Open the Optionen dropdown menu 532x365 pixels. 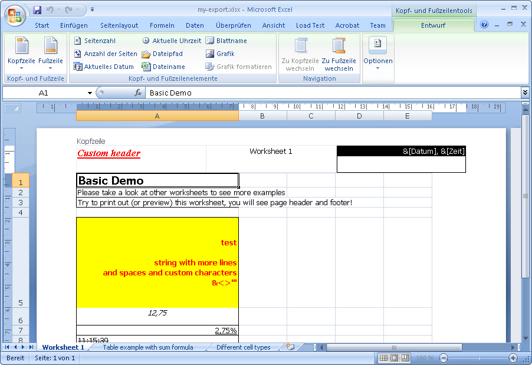coord(377,53)
